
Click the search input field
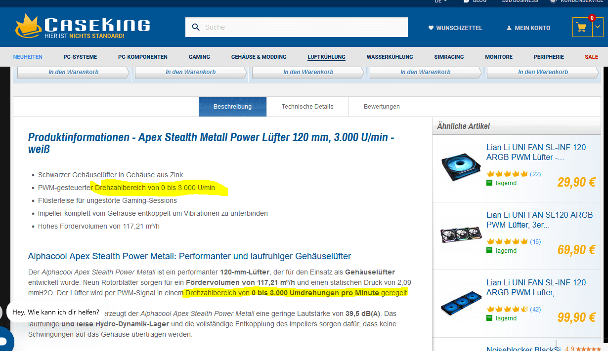[x=297, y=27]
